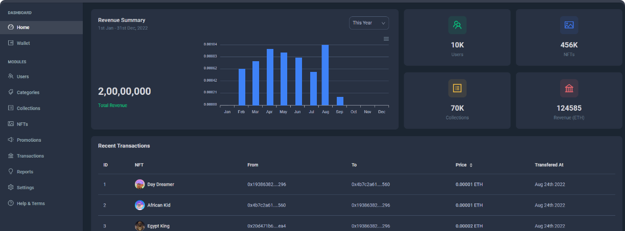The width and height of the screenshot is (625, 231).
Task: Click the Collections list icon in sidebar
Action: [11, 108]
